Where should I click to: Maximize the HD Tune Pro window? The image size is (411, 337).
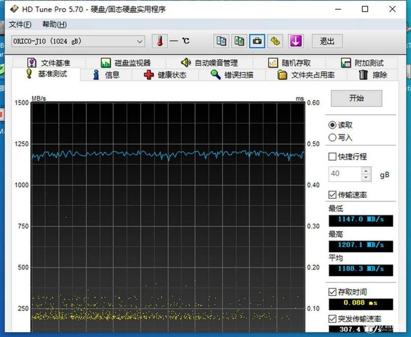point(365,9)
